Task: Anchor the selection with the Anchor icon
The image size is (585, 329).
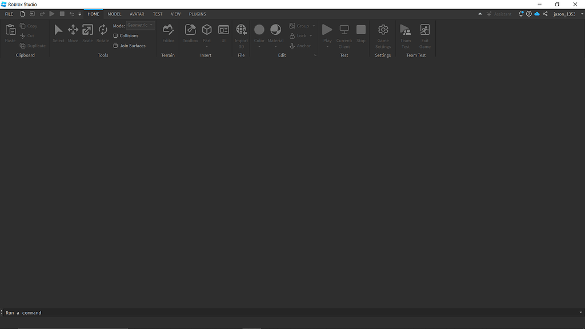Action: point(292,46)
